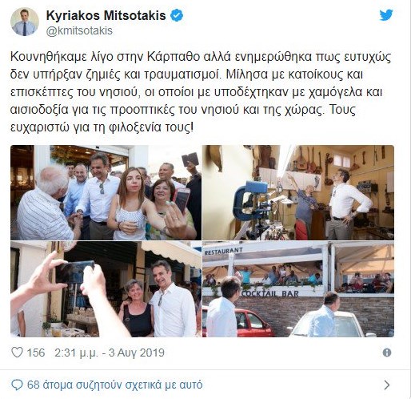Open photo of Restaurant Cocktail Bar

coord(298,289)
